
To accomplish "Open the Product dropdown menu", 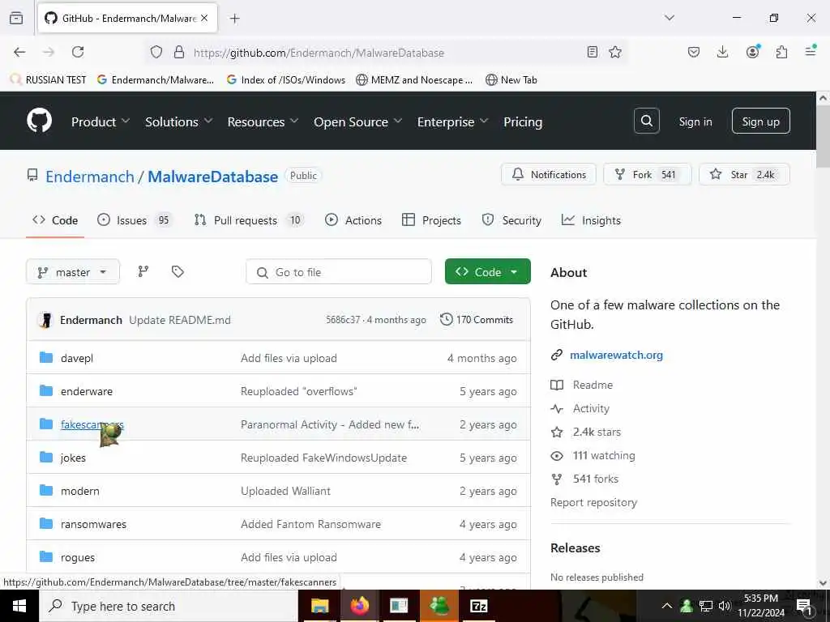I will tap(100, 121).
